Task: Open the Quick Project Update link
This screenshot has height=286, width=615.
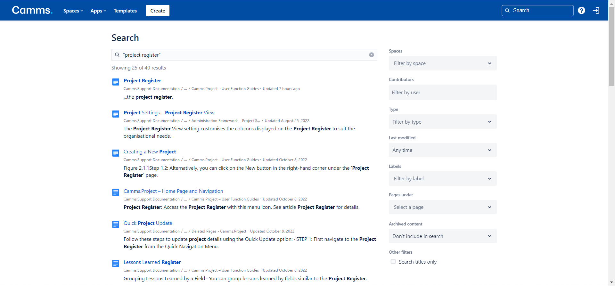Action: pos(148,223)
